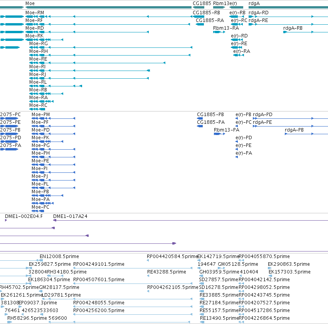Click the Rbm13-RA transcript label
This screenshot has width=328, height=324.
pos(226,28)
